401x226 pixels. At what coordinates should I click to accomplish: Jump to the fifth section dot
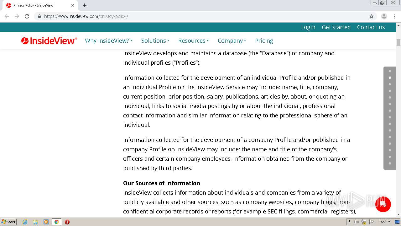coord(390,97)
